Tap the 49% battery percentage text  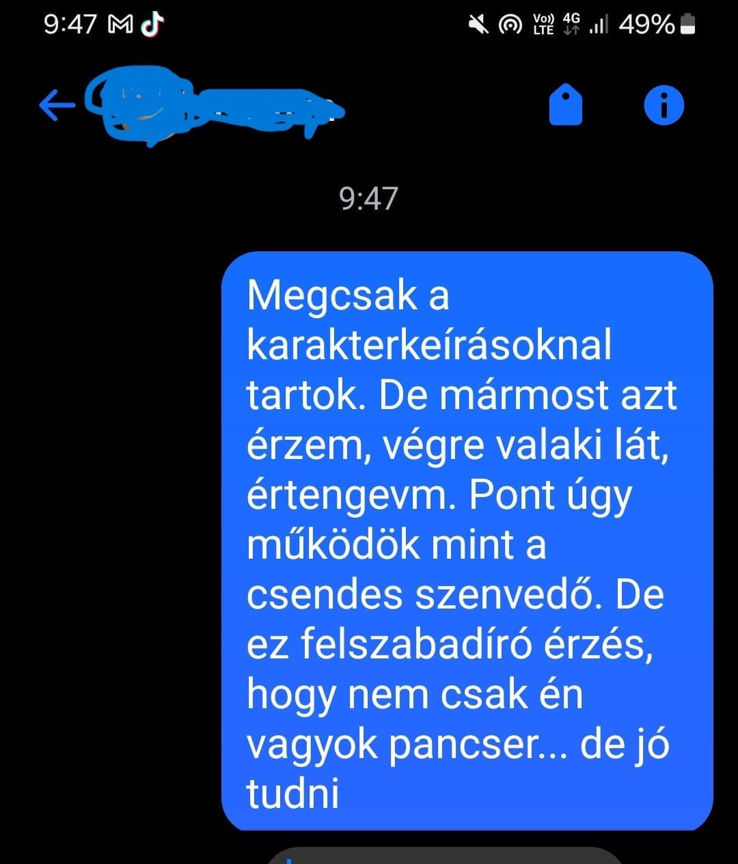(646, 25)
